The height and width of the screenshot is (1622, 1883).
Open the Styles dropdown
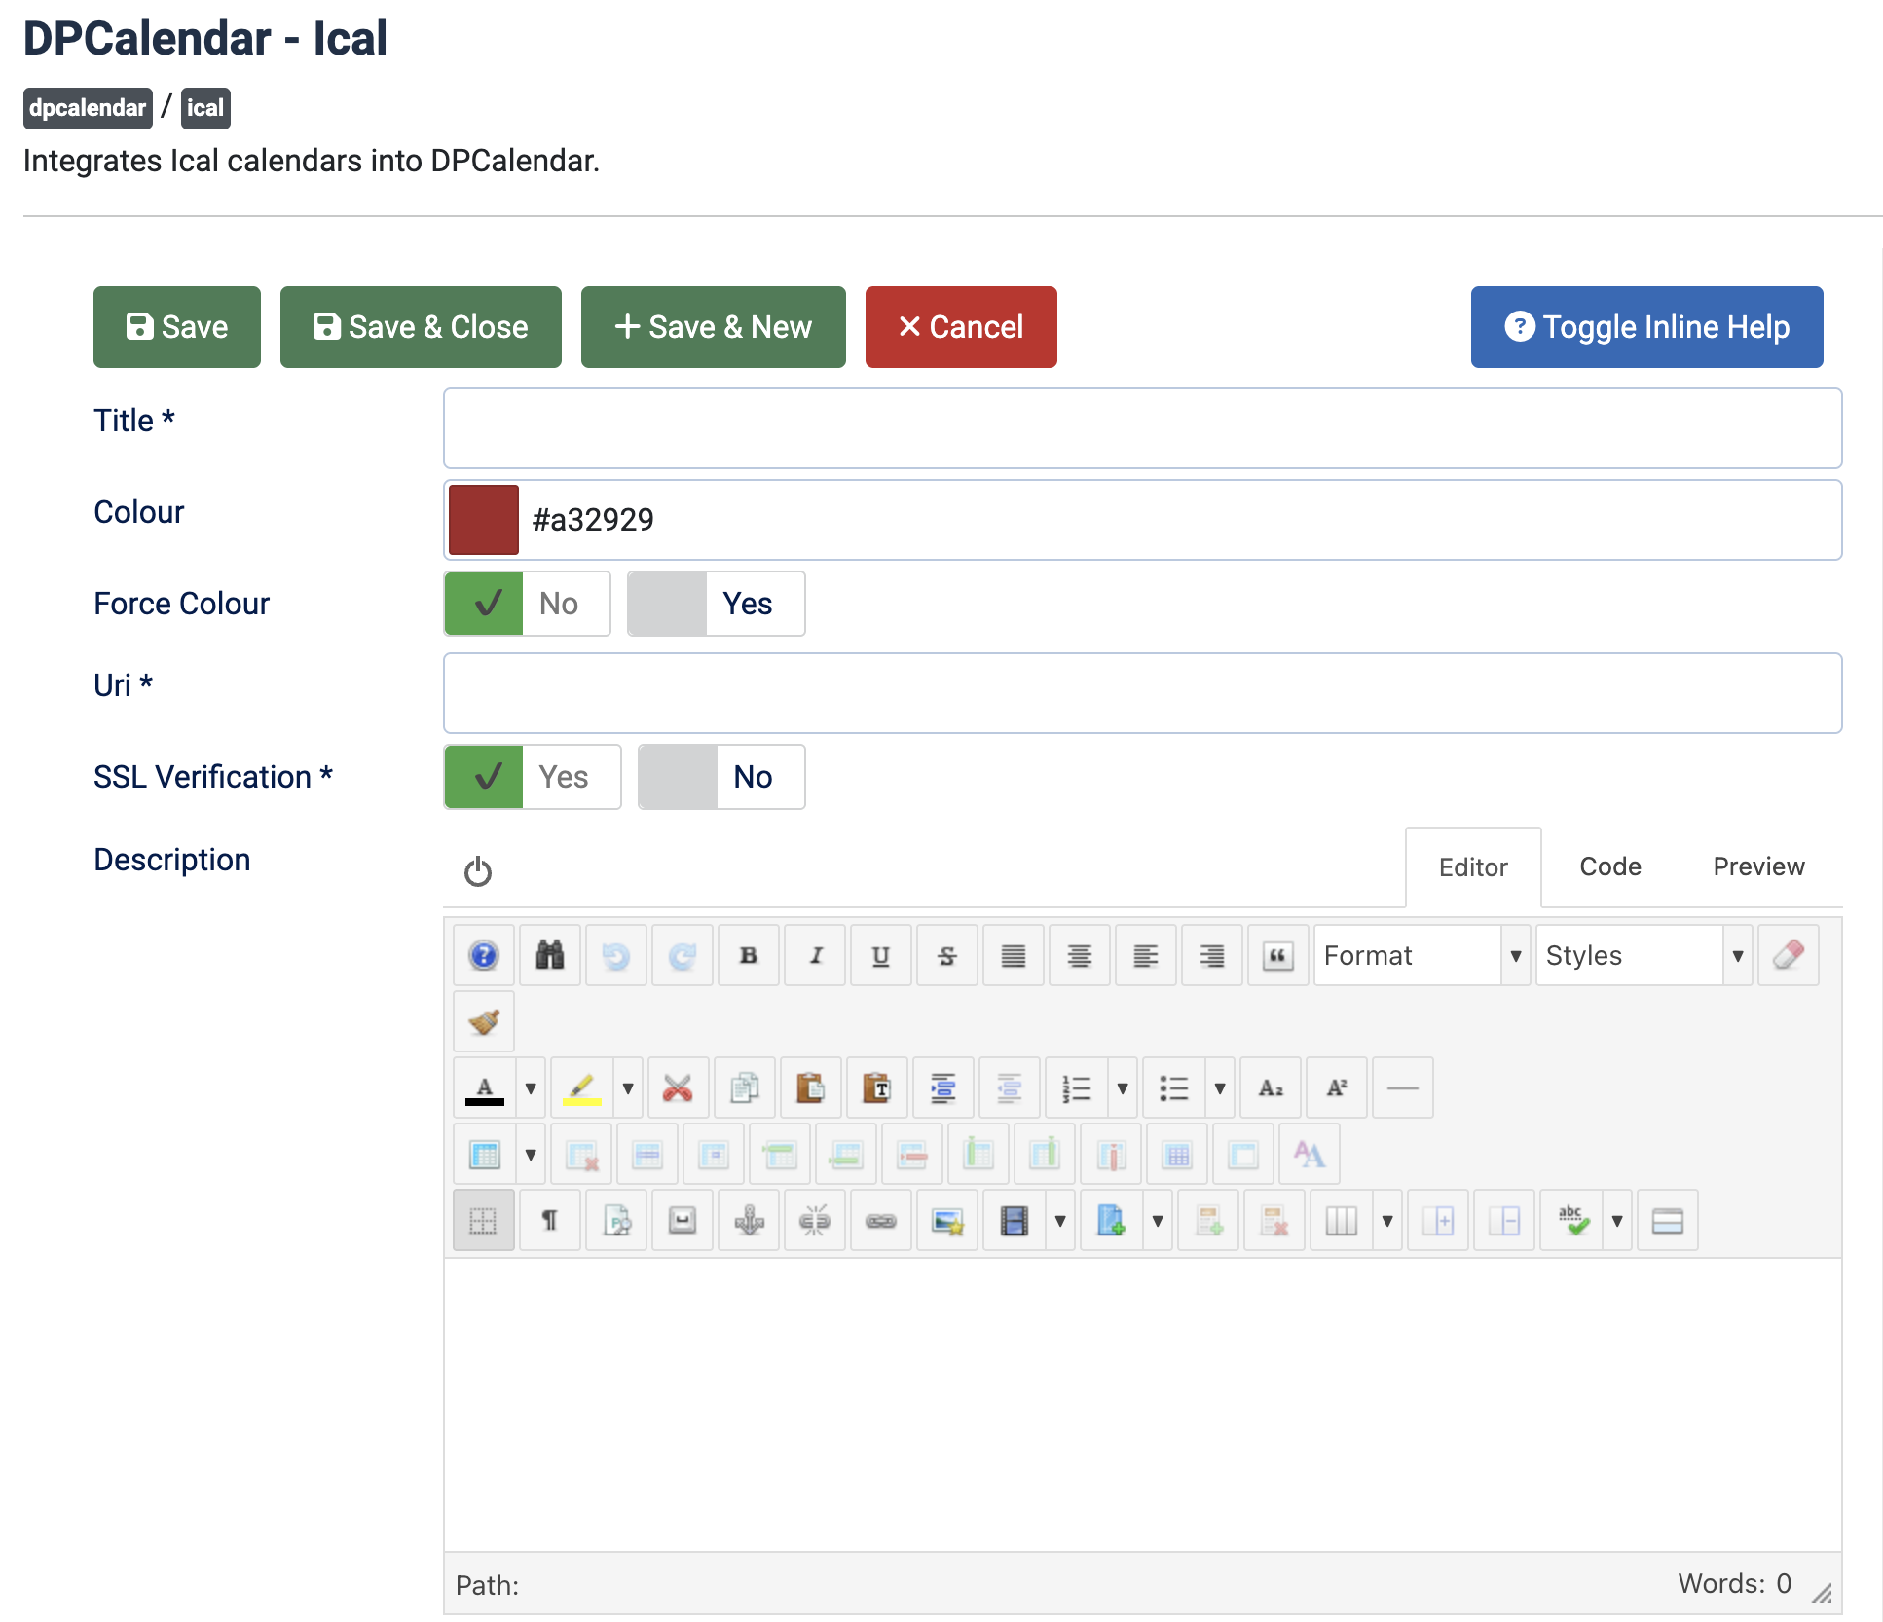pos(1643,955)
